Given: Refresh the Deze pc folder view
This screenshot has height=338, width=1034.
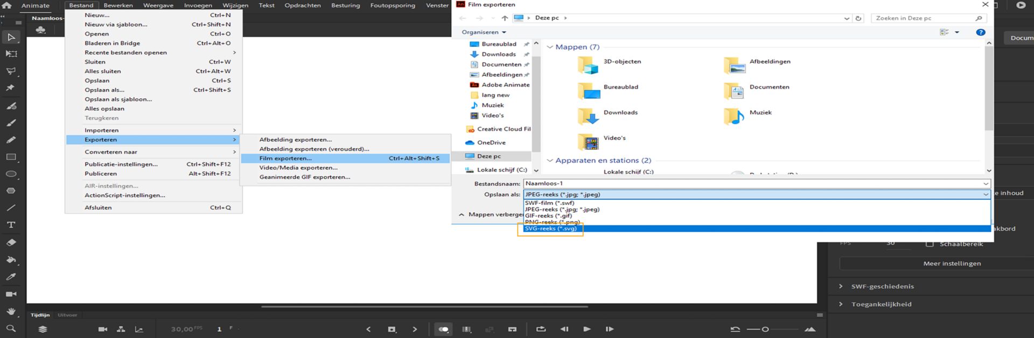Looking at the screenshot, I should (x=858, y=18).
